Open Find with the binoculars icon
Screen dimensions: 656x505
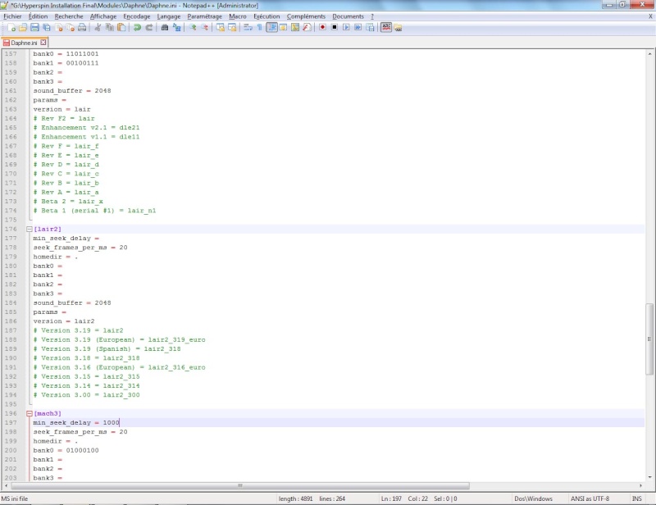[x=165, y=28]
